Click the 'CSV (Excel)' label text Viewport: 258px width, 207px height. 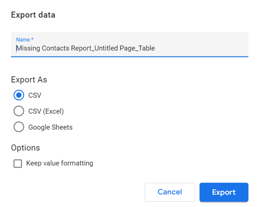46,111
